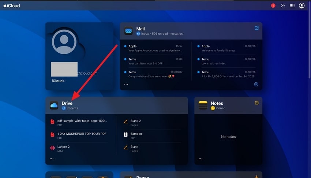
Task: Open the Blank Pages document
Action: coord(152,149)
